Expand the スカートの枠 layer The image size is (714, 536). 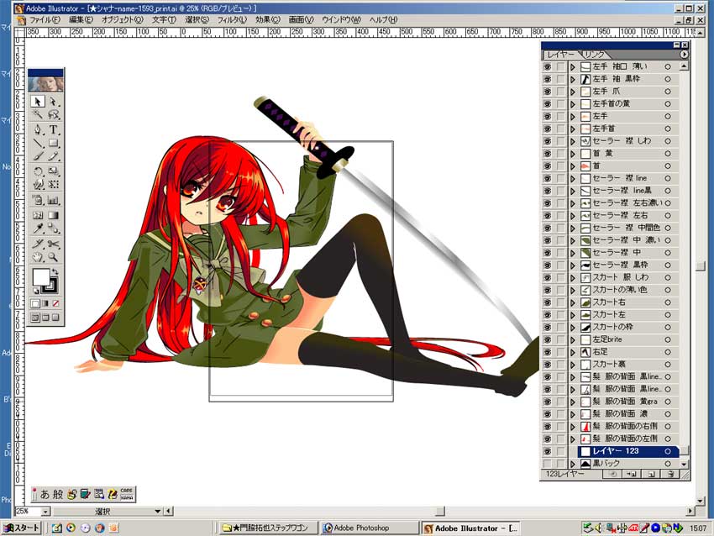[573, 327]
